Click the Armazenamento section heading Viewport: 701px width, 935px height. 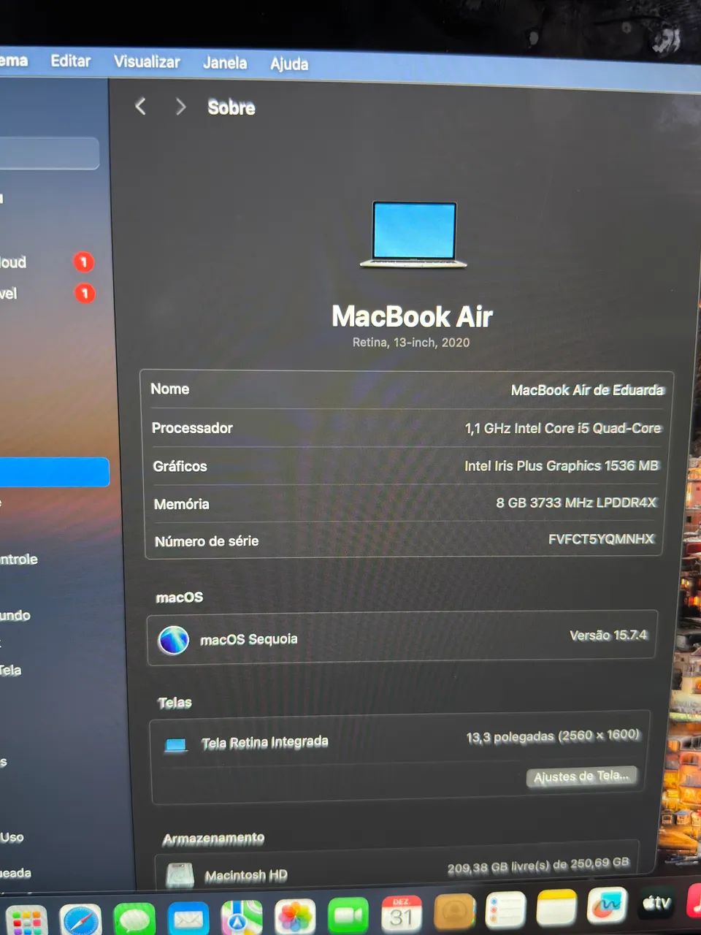point(213,839)
